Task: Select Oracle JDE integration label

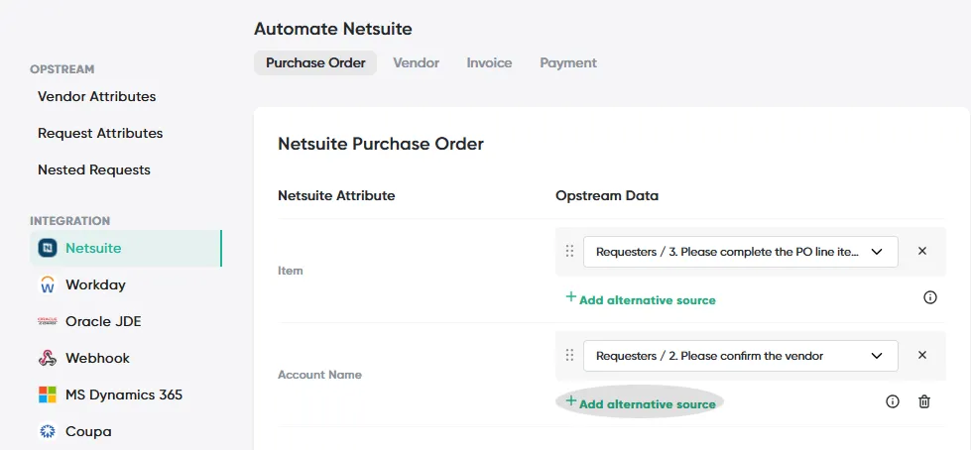Action: [x=103, y=321]
